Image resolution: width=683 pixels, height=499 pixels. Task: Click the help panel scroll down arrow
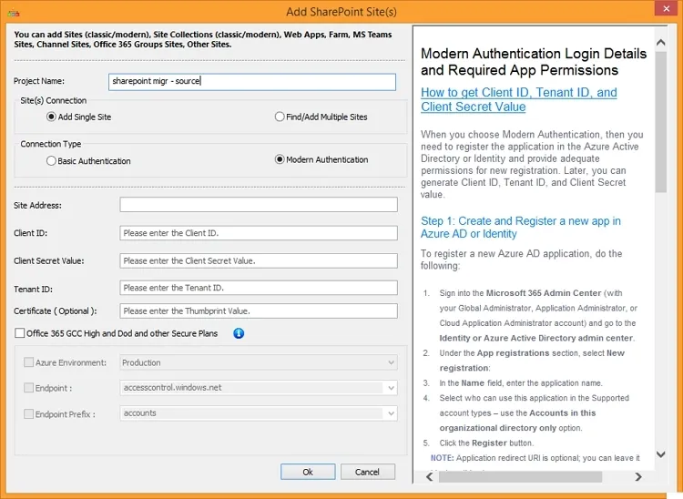pyautogui.click(x=661, y=454)
